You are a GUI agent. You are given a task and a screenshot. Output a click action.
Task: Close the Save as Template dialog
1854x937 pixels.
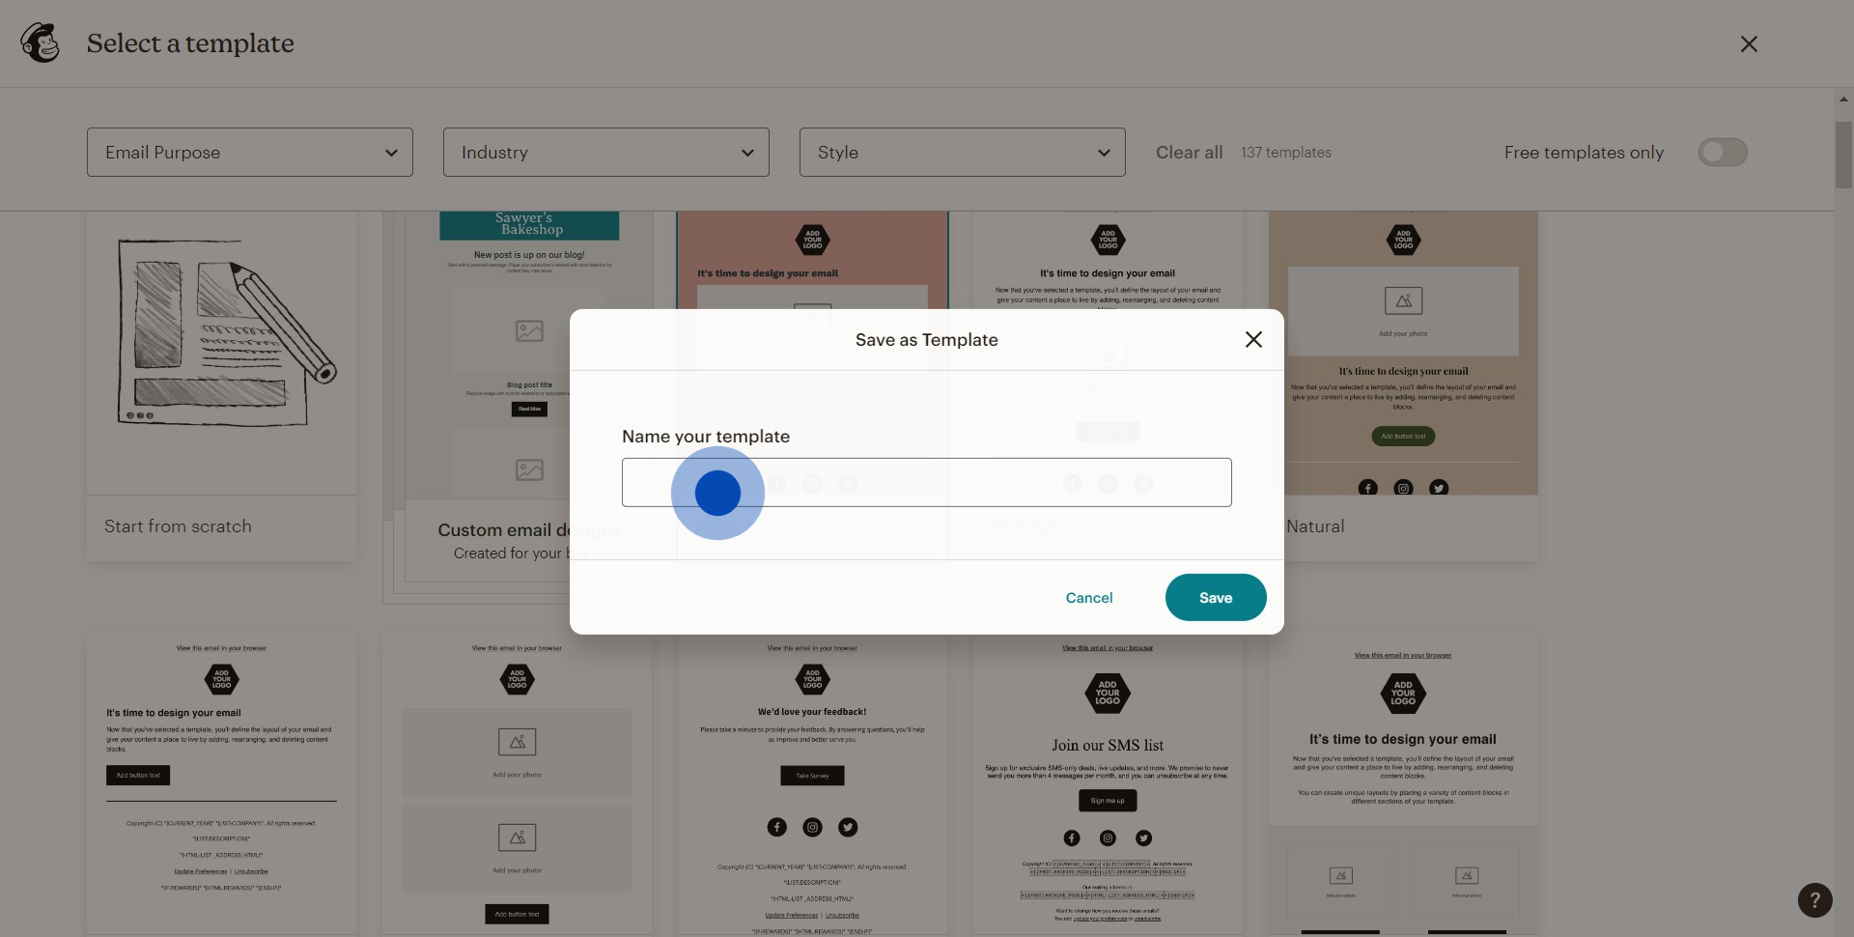pyautogui.click(x=1253, y=339)
